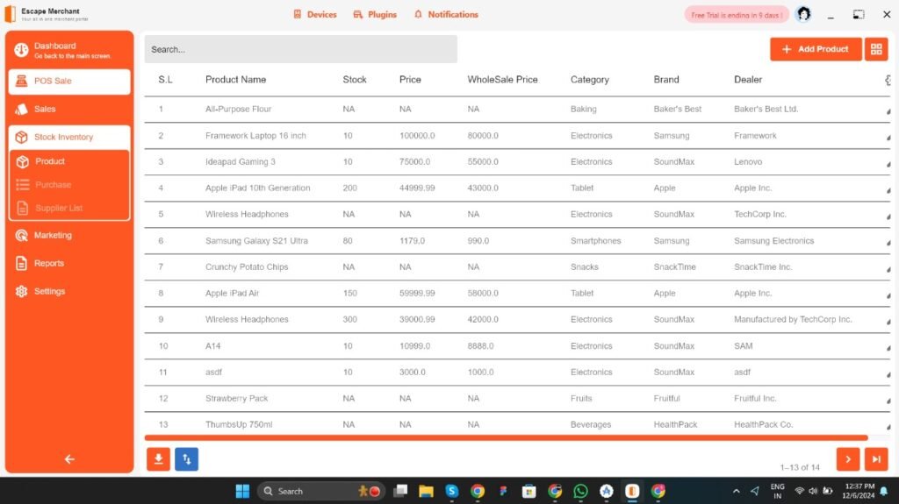
Task: Open the Notifications menu
Action: (446, 14)
